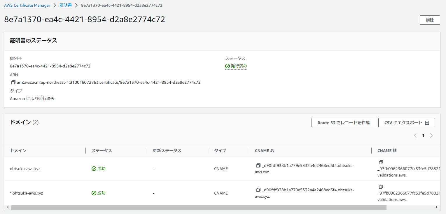Screen dimensions: 446x214
Task: Click the scrollbar right arrow
Action: tap(436, 207)
